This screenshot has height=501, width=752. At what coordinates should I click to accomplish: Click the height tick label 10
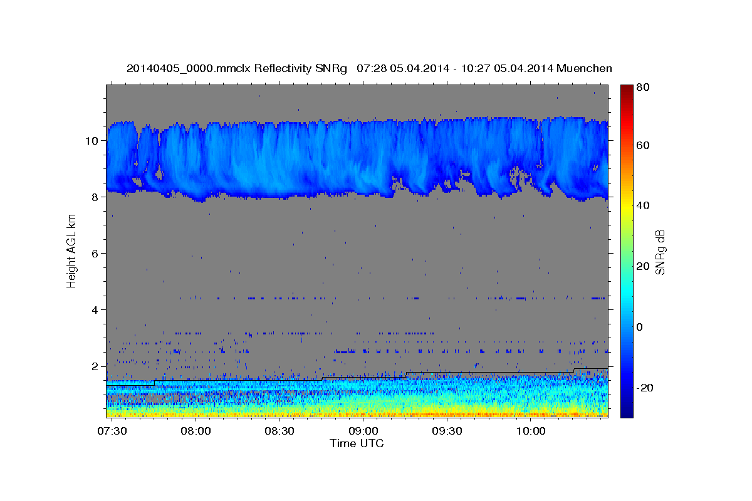coord(92,141)
